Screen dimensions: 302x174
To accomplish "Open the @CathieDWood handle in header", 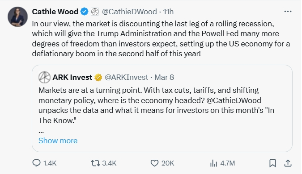I will click(129, 12).
